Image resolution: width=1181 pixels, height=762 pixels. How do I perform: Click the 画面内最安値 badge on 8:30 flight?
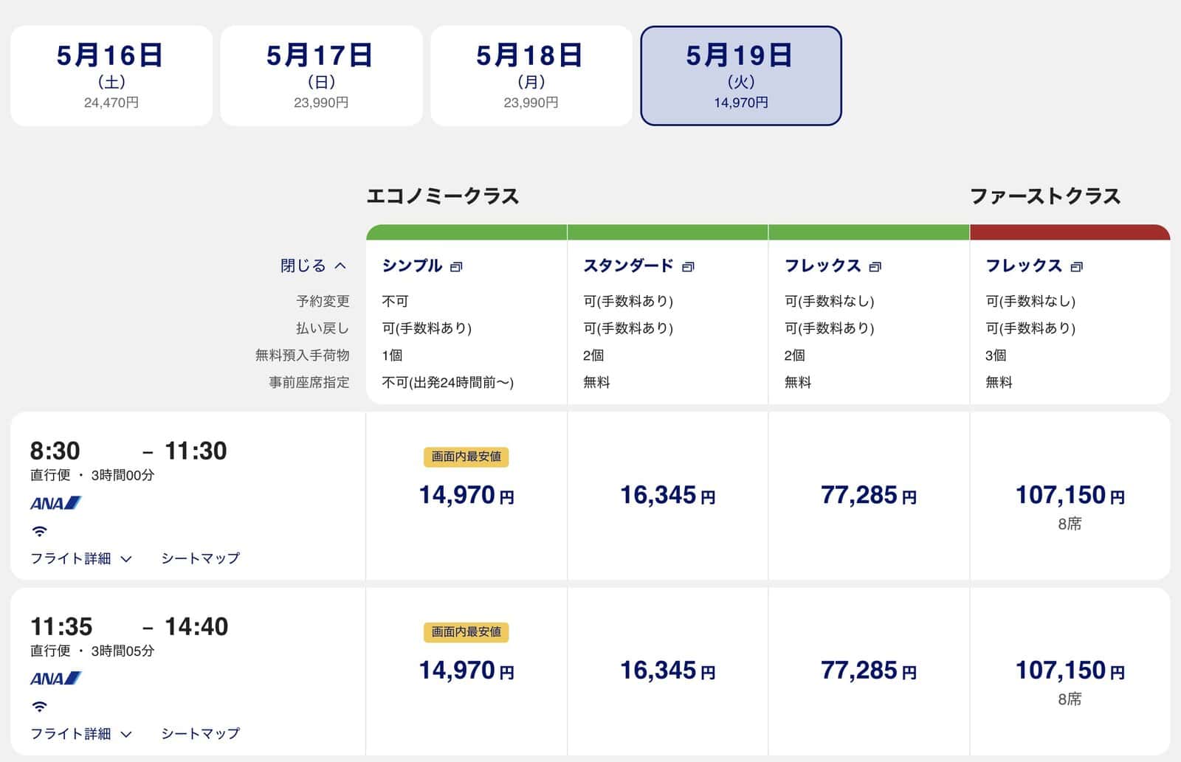tap(466, 457)
